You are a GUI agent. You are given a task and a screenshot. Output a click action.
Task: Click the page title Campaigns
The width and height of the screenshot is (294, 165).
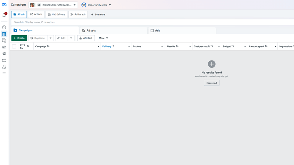(19, 5)
